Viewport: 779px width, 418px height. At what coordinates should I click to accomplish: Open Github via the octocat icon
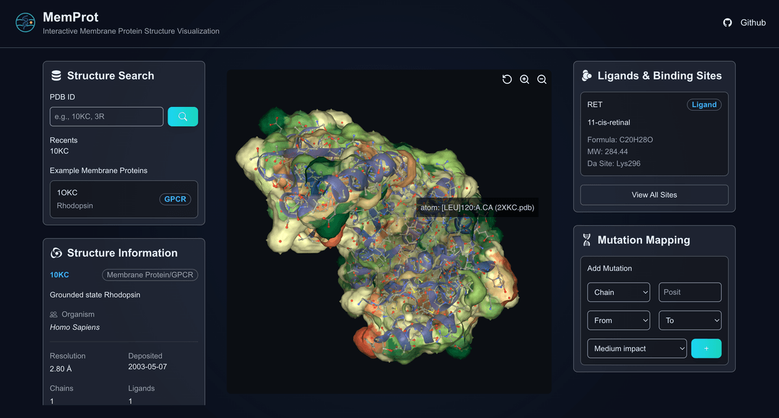click(728, 22)
